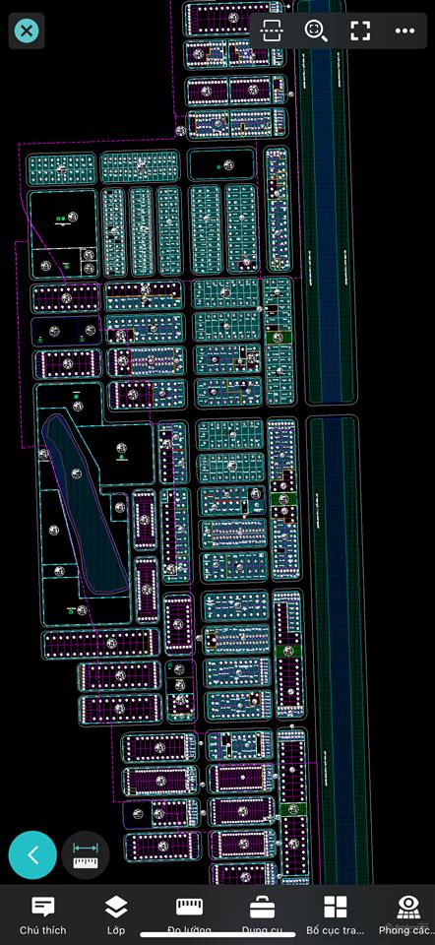Tap the black rounded block with green marker at top center
This screenshot has width=435, height=945.
click(221, 164)
